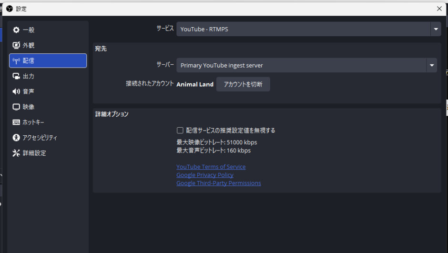Viewport: 448px width, 253px height.
Task: Enable 配信サービスの推奨設定値を無視する checkbox
Action: pos(180,131)
